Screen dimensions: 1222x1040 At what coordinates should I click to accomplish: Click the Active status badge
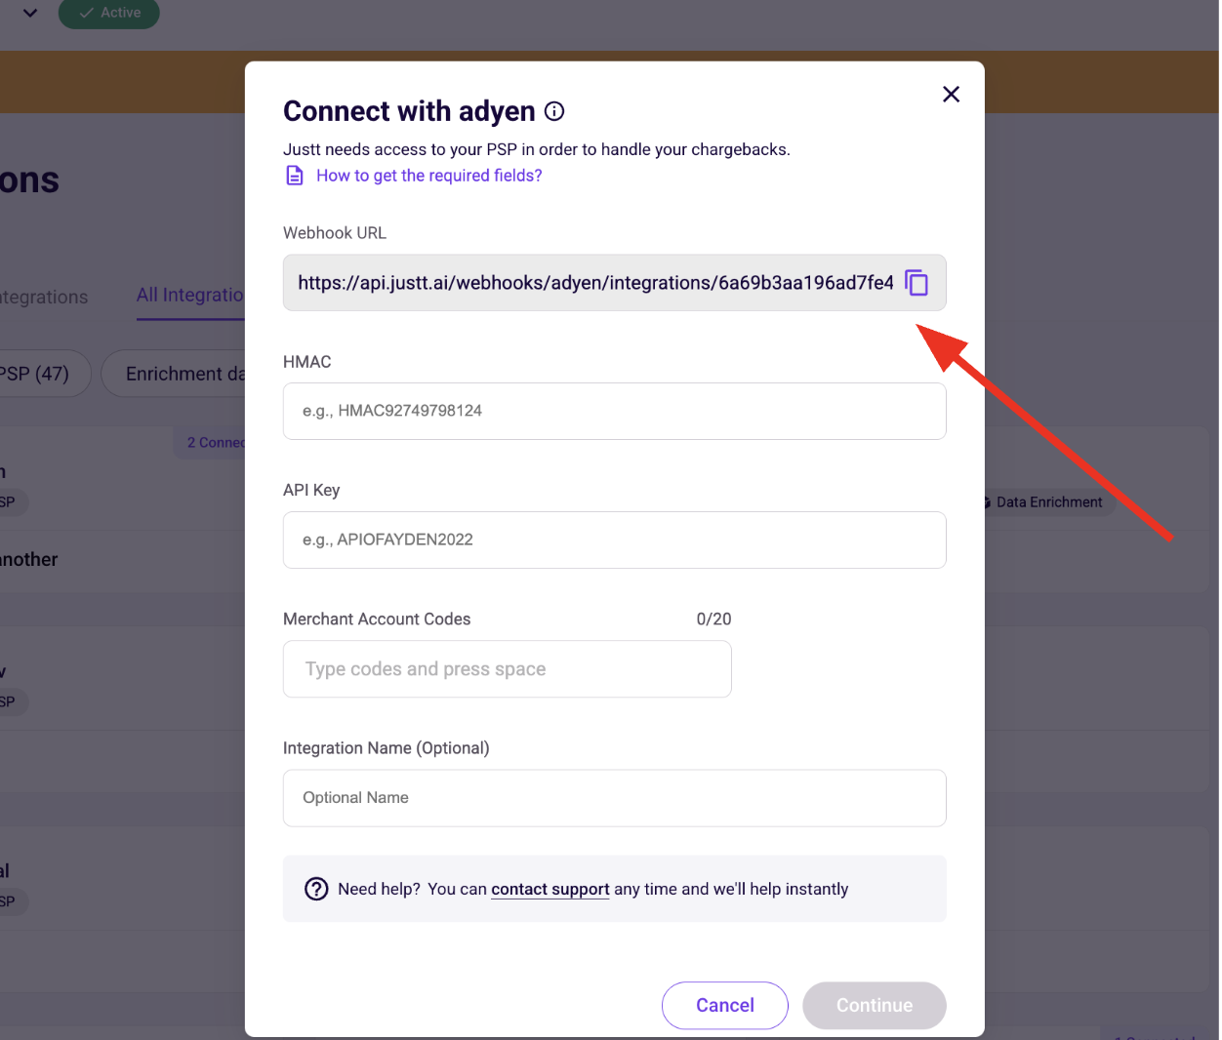coord(109,13)
